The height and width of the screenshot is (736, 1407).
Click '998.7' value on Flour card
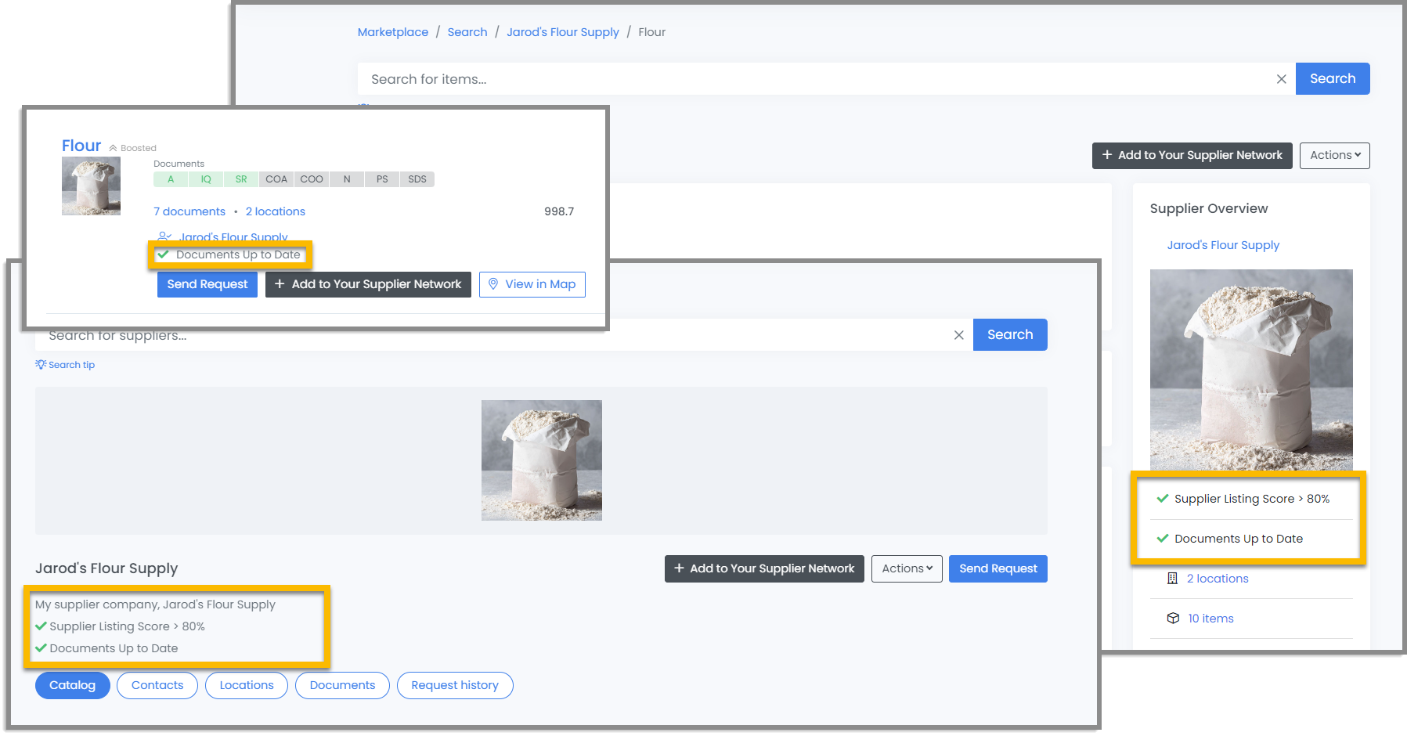click(559, 211)
